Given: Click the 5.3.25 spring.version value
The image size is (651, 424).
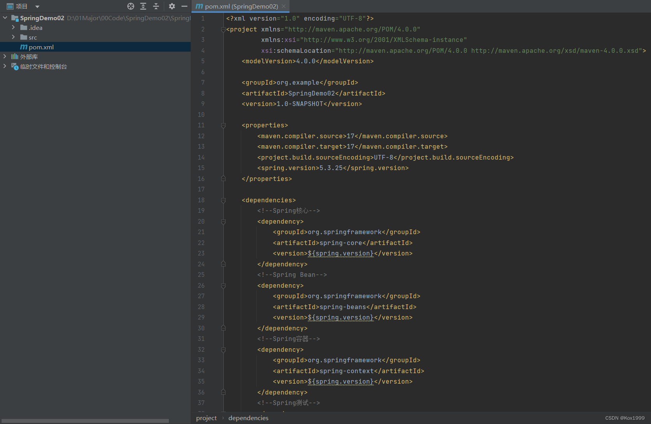Looking at the screenshot, I should [x=331, y=168].
